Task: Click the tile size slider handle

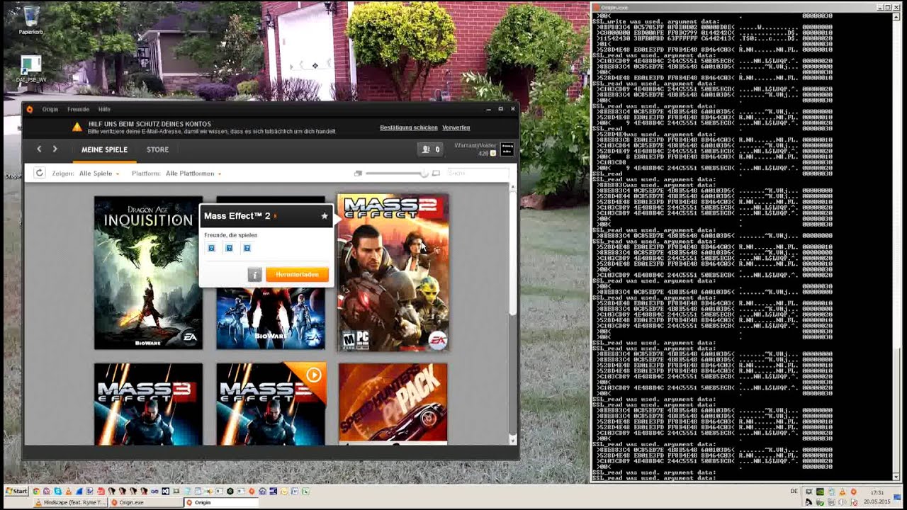Action: [x=424, y=173]
